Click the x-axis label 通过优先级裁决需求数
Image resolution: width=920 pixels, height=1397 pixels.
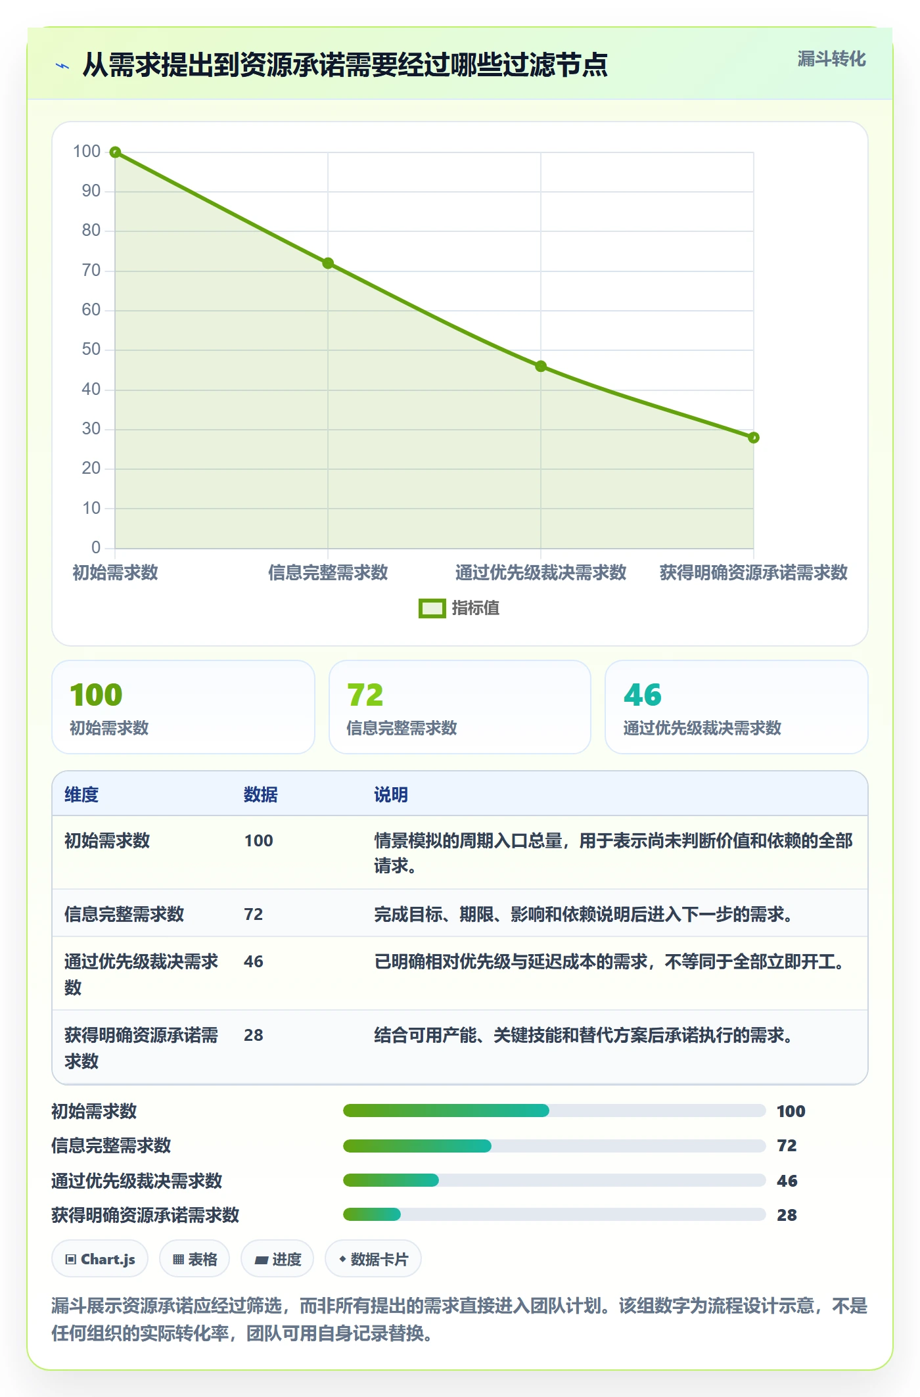pos(541,572)
